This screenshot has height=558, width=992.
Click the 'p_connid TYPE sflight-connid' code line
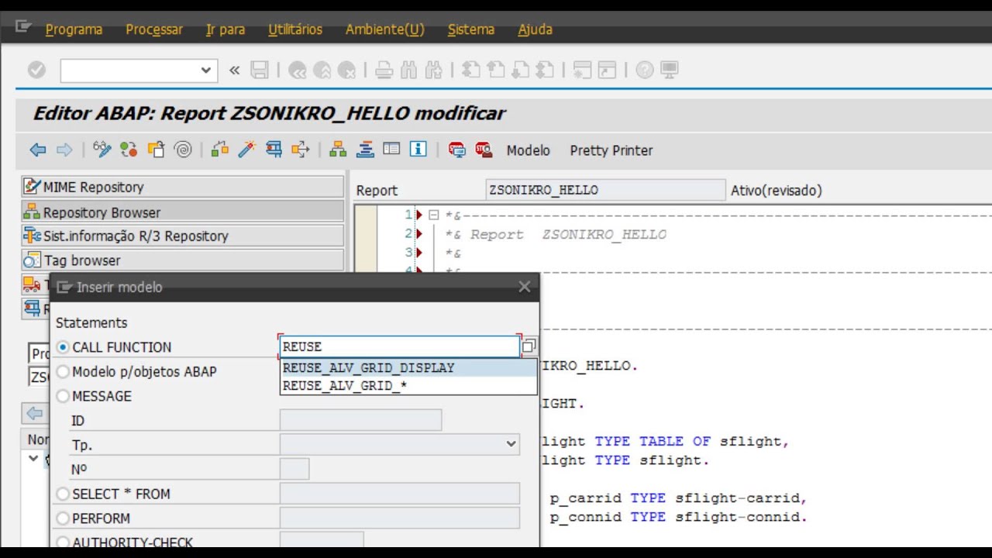point(678,517)
